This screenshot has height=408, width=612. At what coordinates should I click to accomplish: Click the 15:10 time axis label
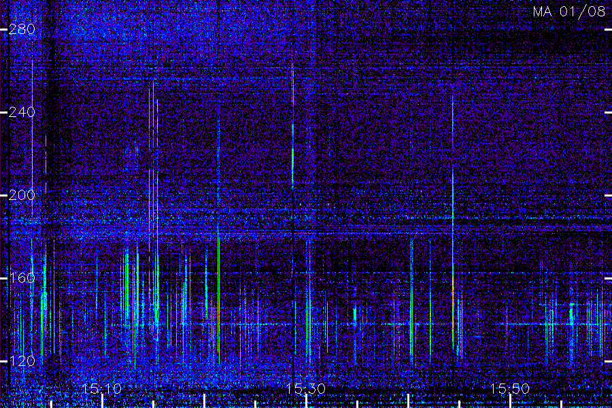pyautogui.click(x=102, y=389)
